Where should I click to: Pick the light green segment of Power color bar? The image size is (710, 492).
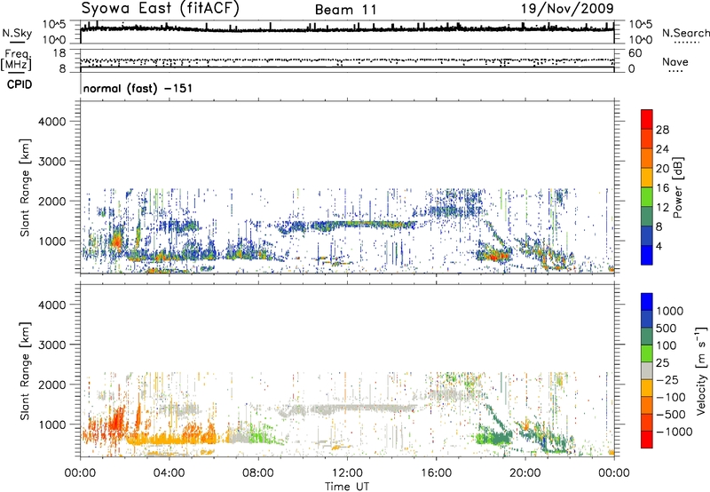(x=647, y=197)
